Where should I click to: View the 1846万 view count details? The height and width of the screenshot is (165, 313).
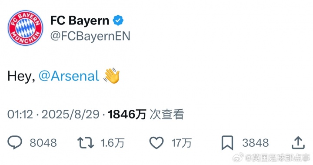click(x=127, y=114)
